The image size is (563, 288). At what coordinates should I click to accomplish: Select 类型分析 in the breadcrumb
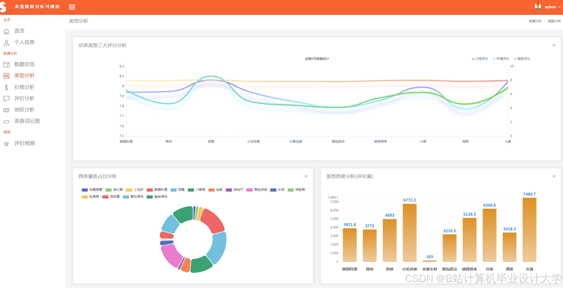coord(554,21)
